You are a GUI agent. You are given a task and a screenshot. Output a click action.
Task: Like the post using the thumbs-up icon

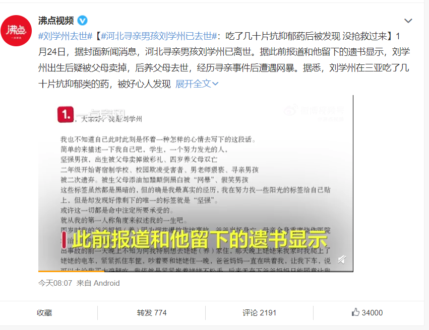[x=355, y=312]
